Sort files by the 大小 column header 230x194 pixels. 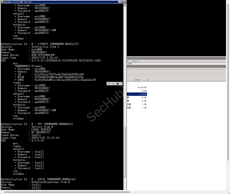click(141, 79)
